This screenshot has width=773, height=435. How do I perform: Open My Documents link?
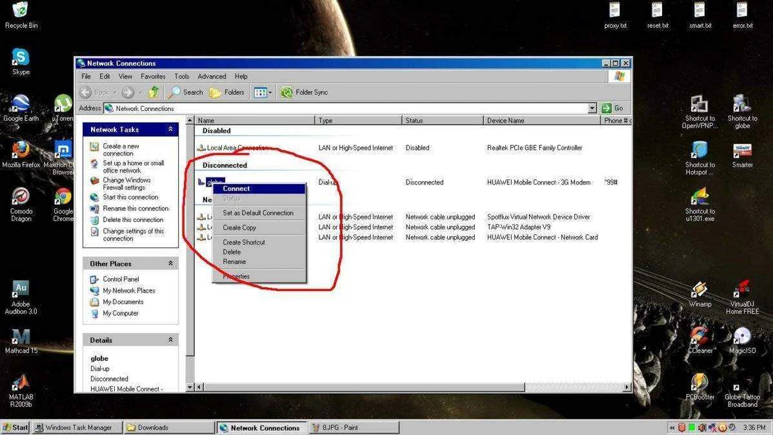pos(123,302)
